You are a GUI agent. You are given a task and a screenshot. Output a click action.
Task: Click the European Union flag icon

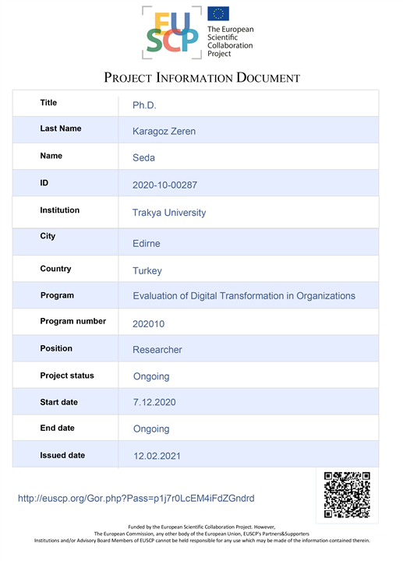218,13
